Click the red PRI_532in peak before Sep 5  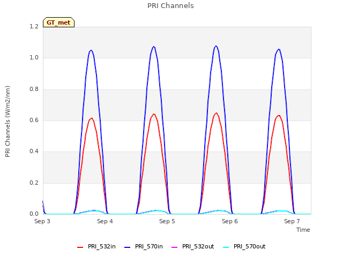point(154,114)
